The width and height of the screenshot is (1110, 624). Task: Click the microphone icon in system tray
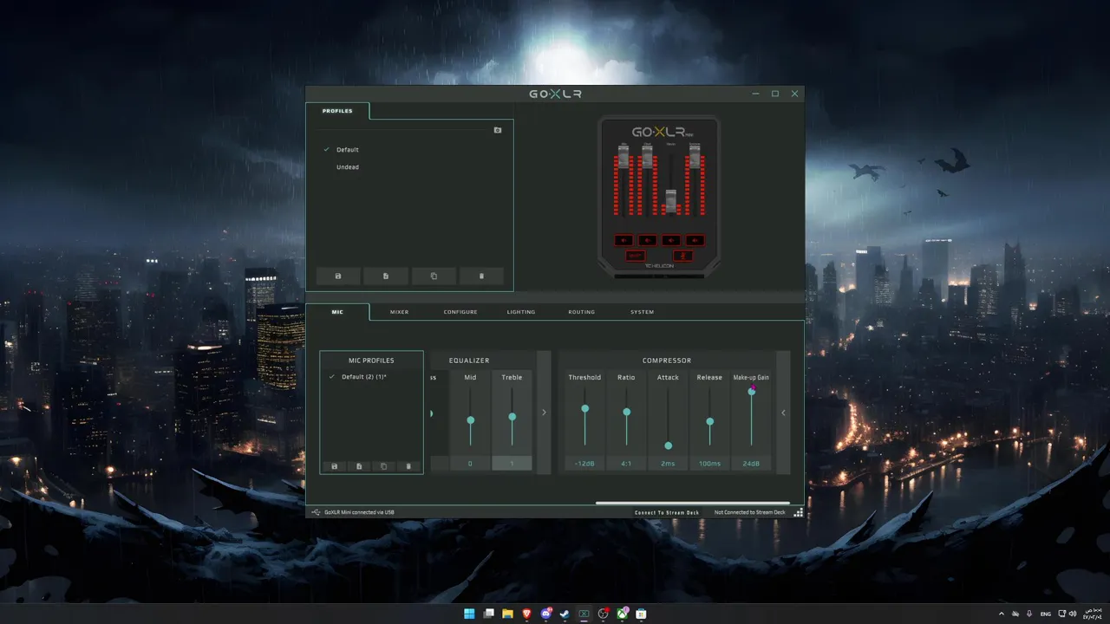click(1029, 614)
